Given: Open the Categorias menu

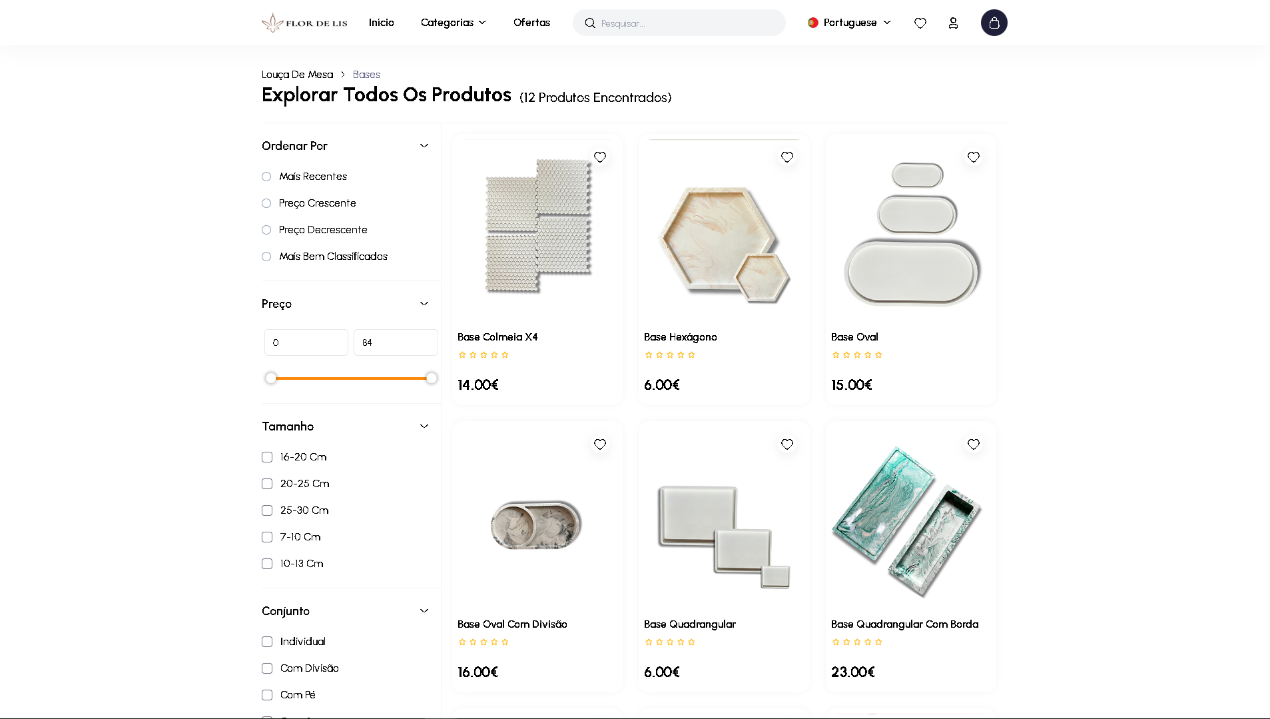Looking at the screenshot, I should pyautogui.click(x=453, y=23).
